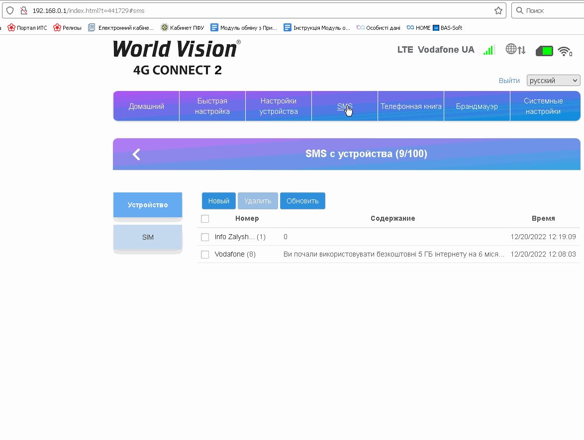
Task: Click the LTE Vodafone UA network status
Action: pyautogui.click(x=436, y=50)
